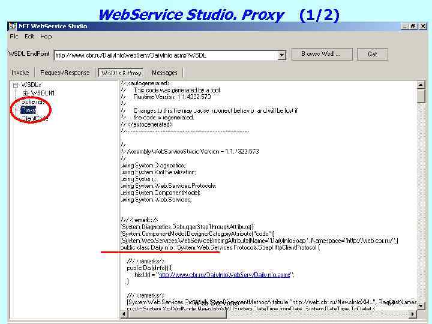Open the WSDL EndPoint dropdown arrow
The height and width of the screenshot is (324, 432).
tap(281, 55)
